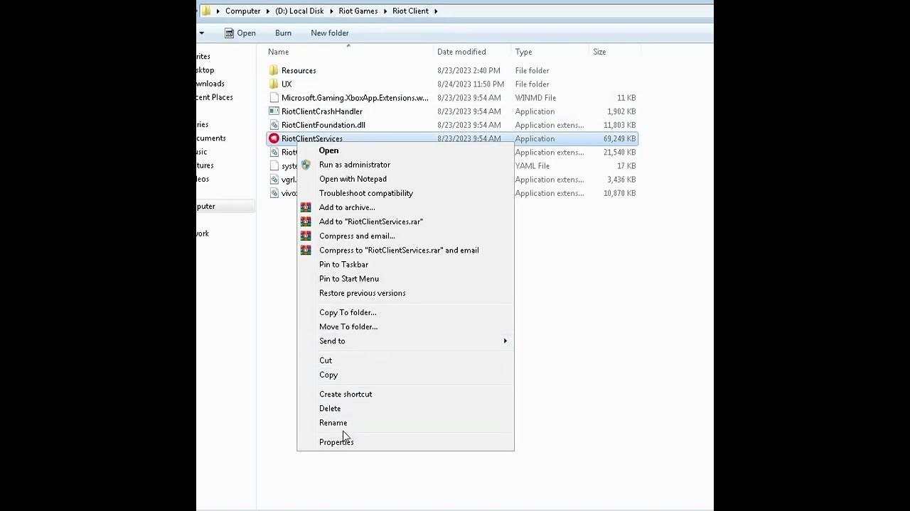The height and width of the screenshot is (511, 910).
Task: Click the red RiotClientServices application icon
Action: point(274,138)
